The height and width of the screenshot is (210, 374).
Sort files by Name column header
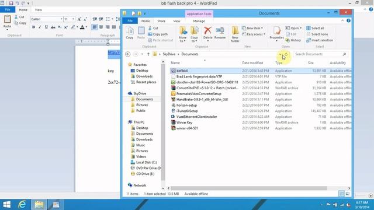point(175,63)
